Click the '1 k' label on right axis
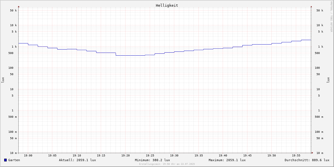The image size is (334, 167). click(x=321, y=47)
